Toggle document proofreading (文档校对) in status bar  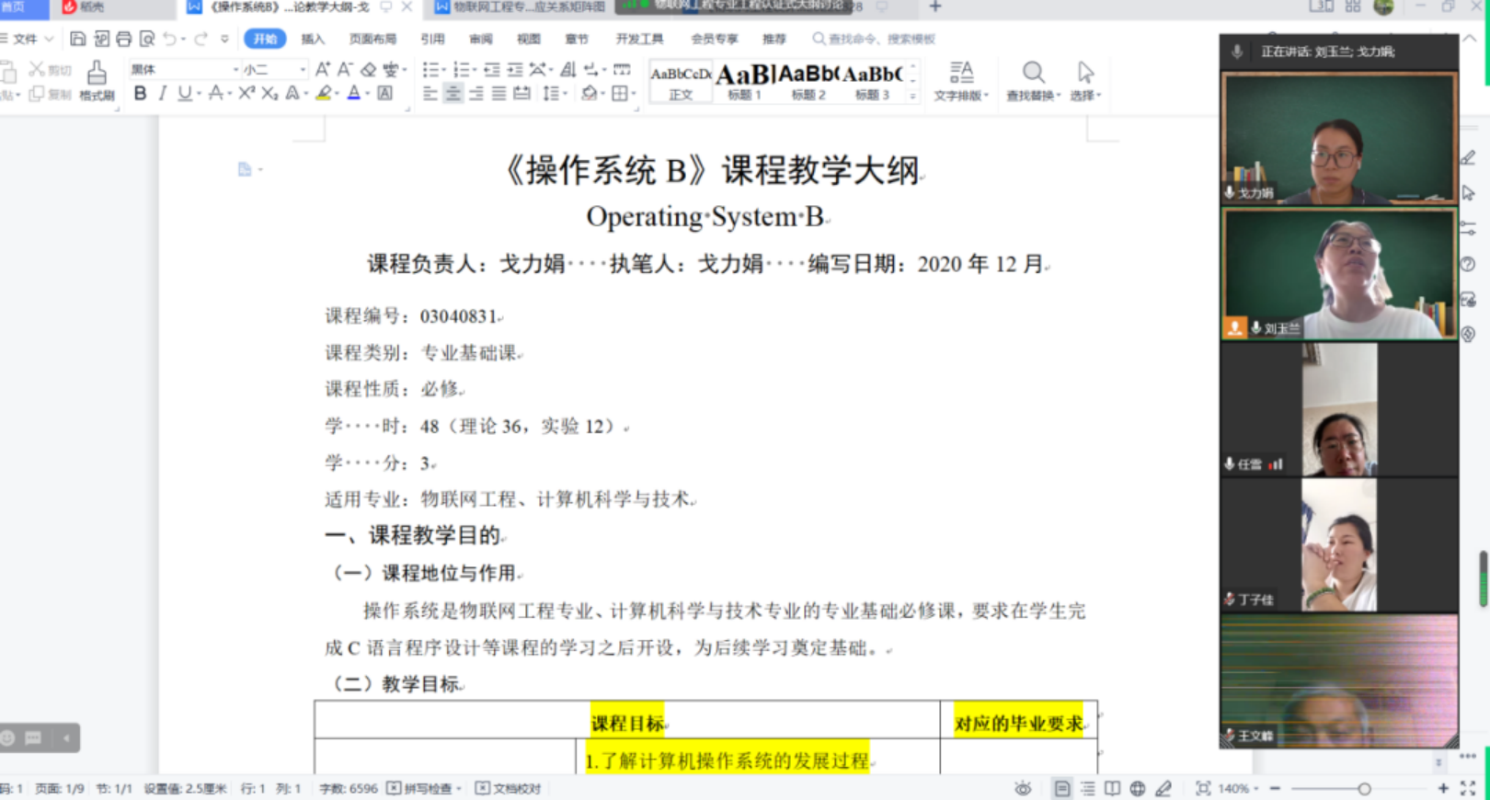509,788
